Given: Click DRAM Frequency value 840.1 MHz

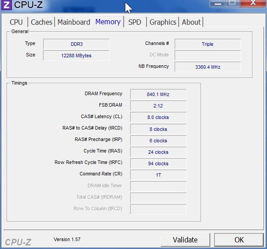Looking at the screenshot, I should click(x=158, y=94).
